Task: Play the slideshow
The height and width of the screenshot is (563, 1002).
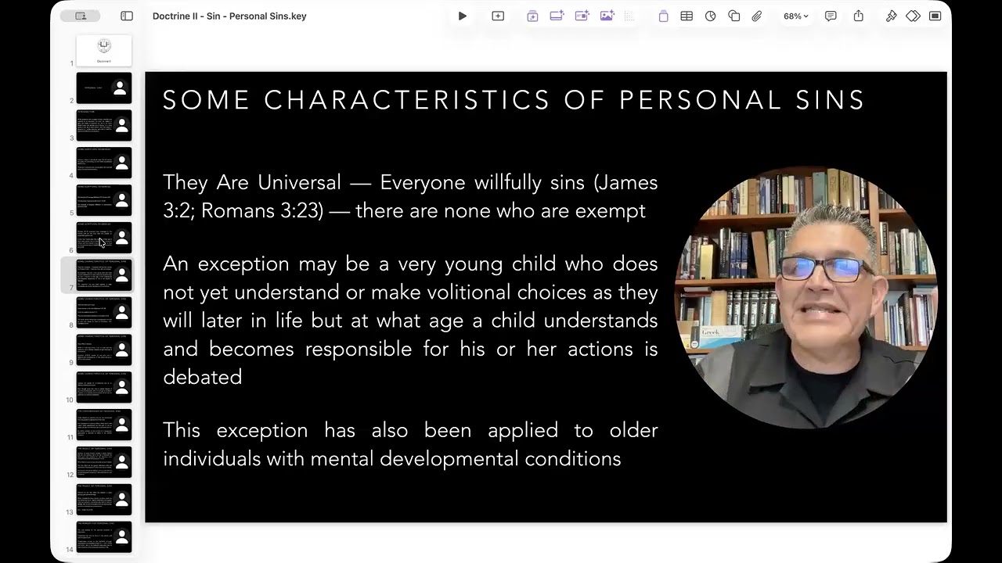Action: (463, 16)
